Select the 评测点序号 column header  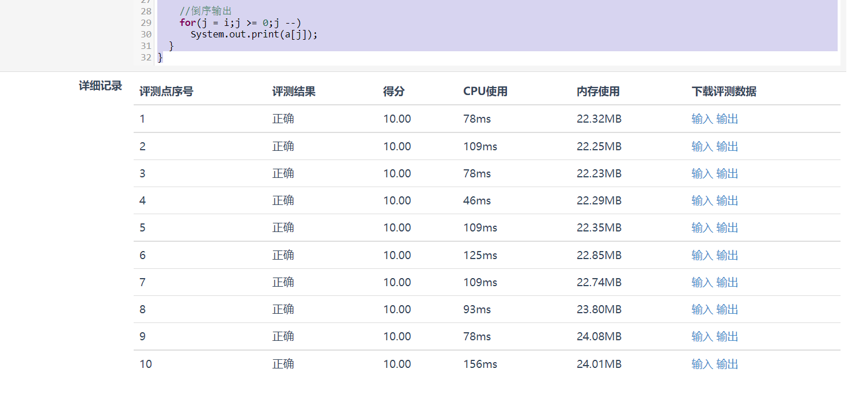(x=166, y=92)
